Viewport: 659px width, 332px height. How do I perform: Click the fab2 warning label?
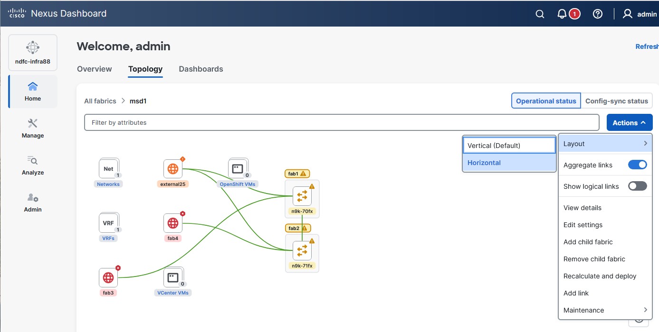(x=297, y=228)
